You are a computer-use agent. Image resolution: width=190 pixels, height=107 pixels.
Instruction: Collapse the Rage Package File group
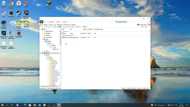[x=149, y=36]
